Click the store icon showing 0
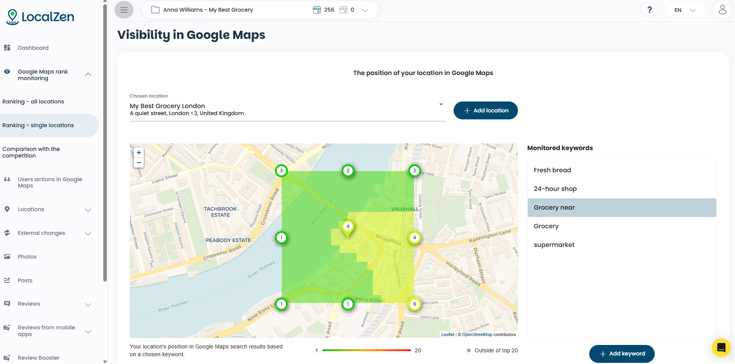 coord(343,10)
